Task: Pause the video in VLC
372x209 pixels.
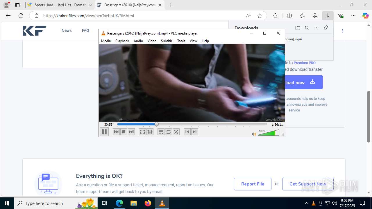Action: click(x=104, y=132)
